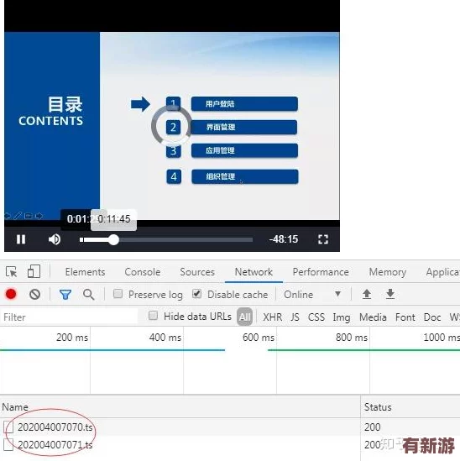The height and width of the screenshot is (461, 460).
Task: Focus the Filter input field
Action: 69,317
